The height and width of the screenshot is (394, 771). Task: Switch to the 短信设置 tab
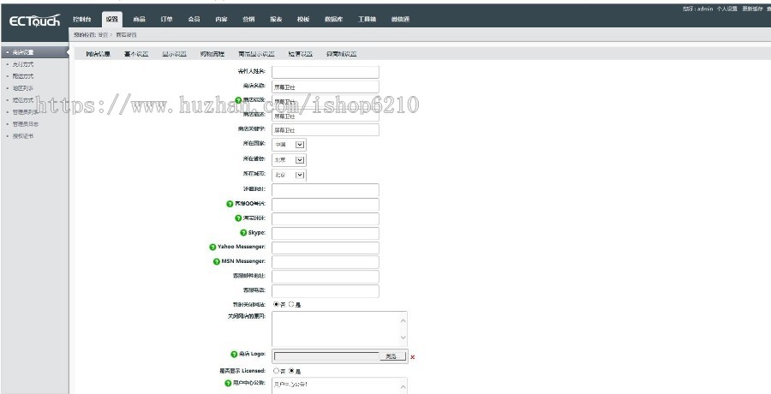301,54
